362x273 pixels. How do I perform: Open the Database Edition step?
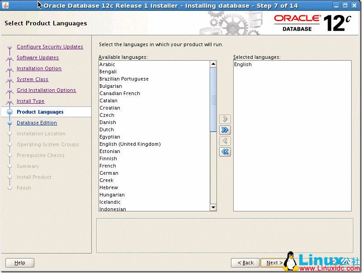click(37, 123)
